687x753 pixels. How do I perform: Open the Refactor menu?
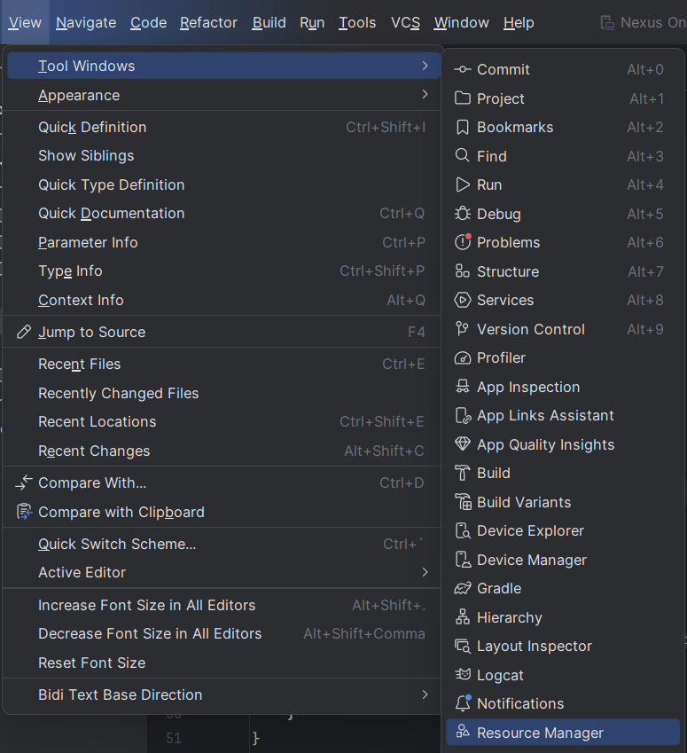tap(208, 22)
